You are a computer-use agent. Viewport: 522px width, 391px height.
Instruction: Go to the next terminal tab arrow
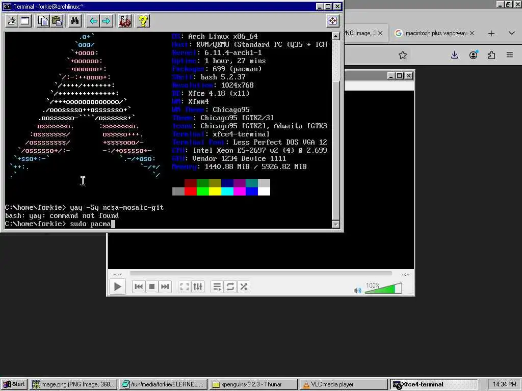pyautogui.click(x=106, y=21)
